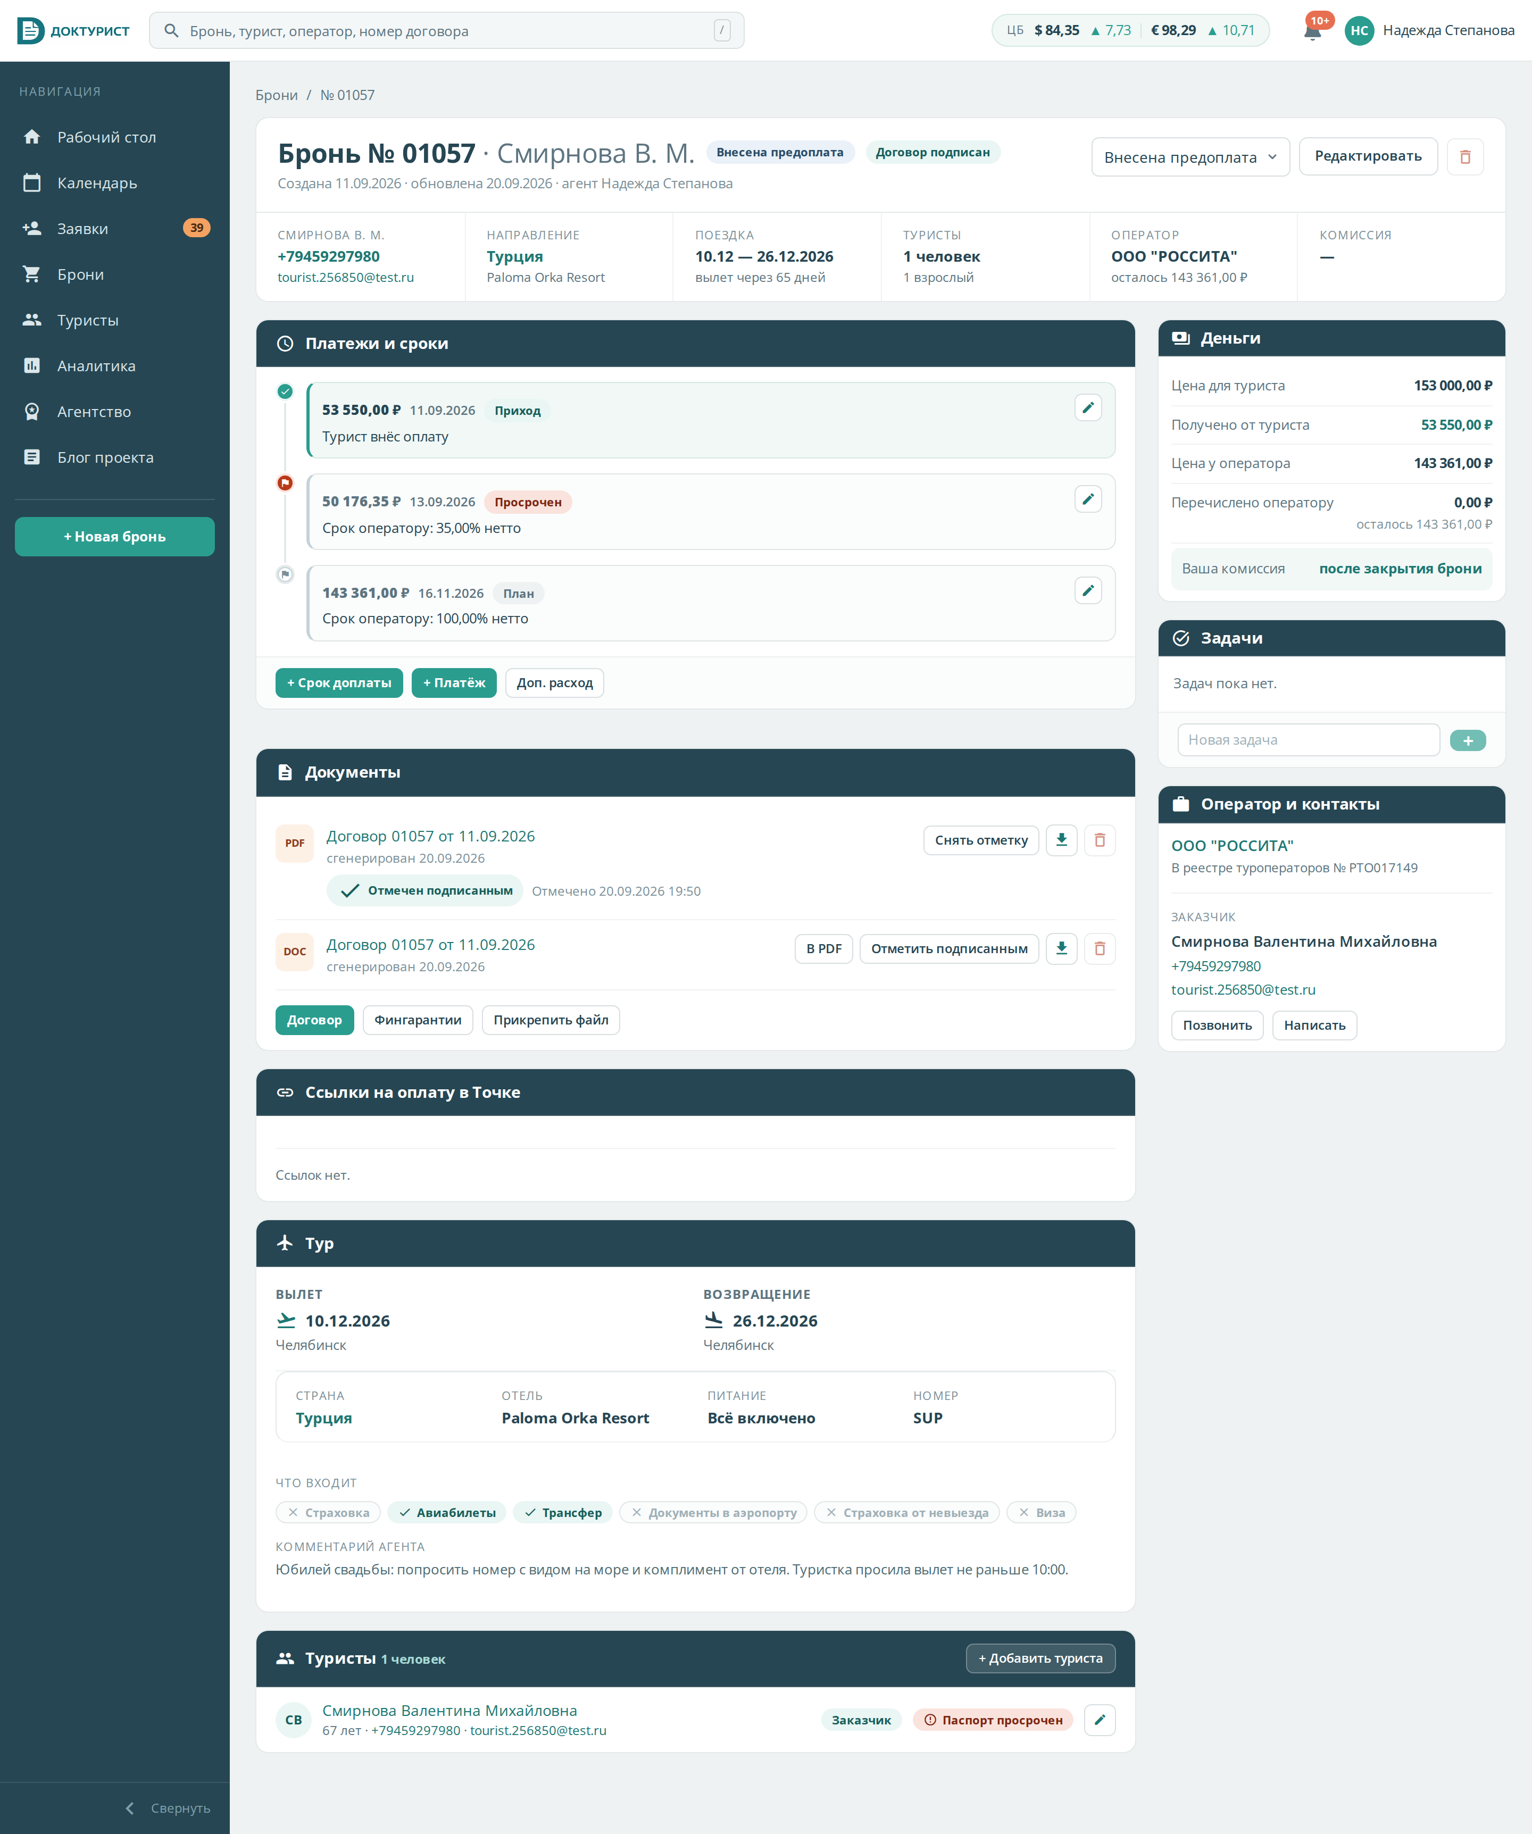Add a payment deadline via + Срок доплаты

point(339,683)
